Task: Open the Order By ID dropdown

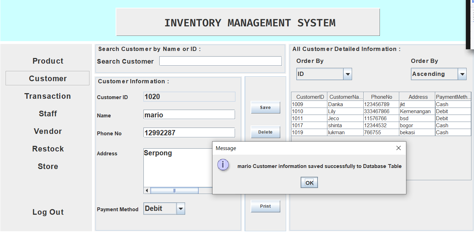Action: [324, 74]
